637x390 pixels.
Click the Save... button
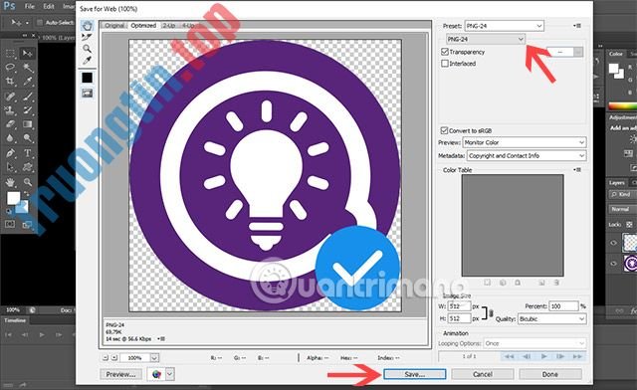pos(414,374)
